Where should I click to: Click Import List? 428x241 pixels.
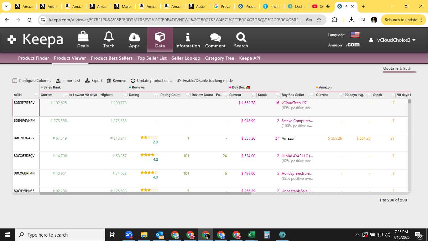click(68, 81)
